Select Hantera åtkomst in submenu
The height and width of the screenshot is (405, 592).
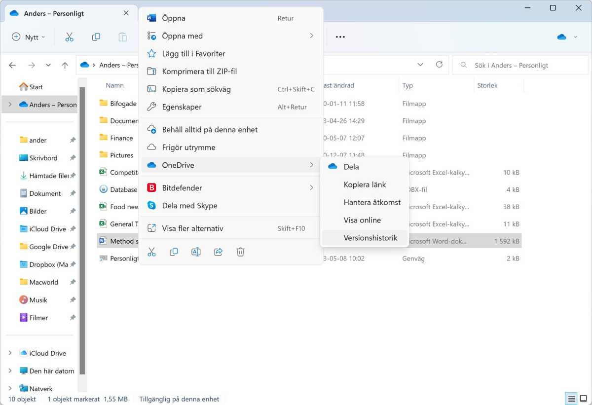(365, 202)
